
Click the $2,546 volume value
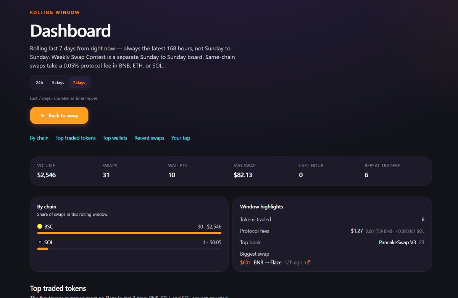[x=47, y=175]
